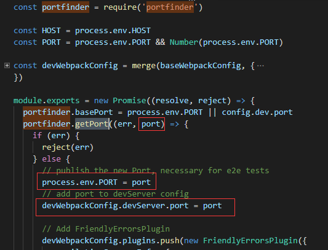Click the Number function call
Image resolution: width=328 pixels, height=250 pixels.
tap(184, 42)
